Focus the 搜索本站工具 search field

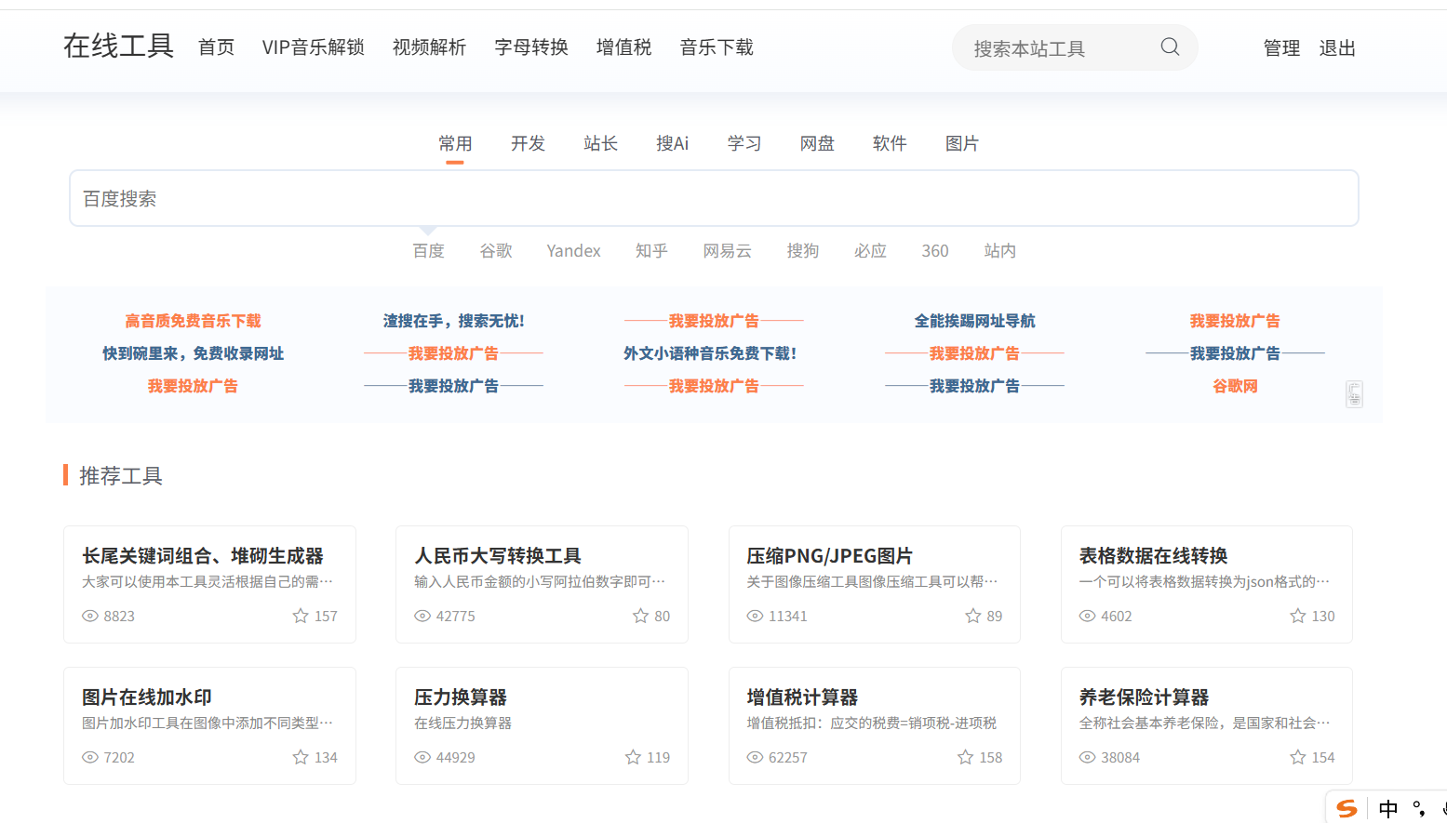pos(1056,48)
